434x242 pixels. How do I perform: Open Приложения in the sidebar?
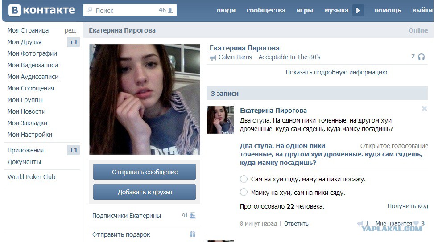point(25,151)
